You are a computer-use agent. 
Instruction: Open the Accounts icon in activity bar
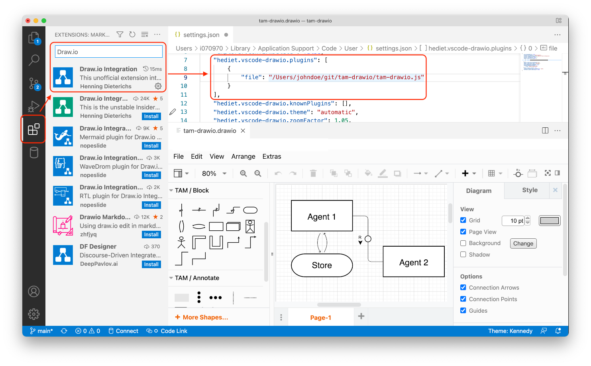(34, 292)
